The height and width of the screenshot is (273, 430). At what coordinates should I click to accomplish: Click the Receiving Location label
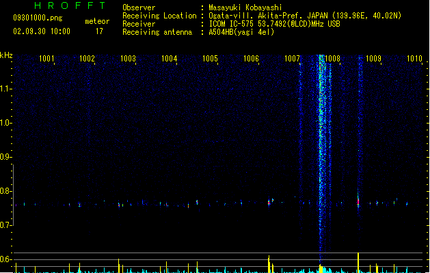tap(159, 16)
